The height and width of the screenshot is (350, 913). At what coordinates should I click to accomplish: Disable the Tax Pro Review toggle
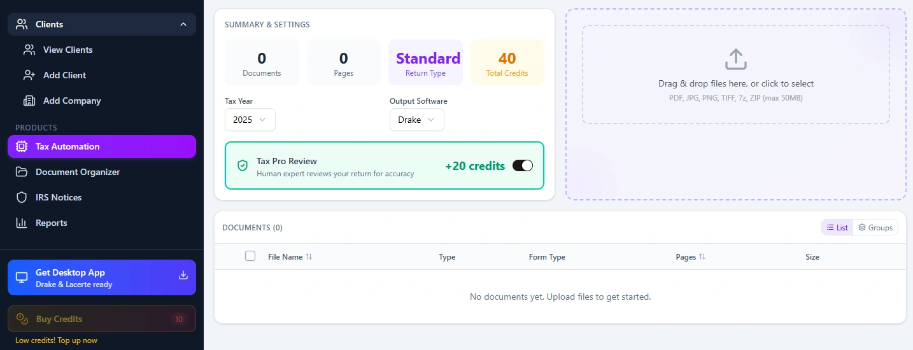point(522,165)
